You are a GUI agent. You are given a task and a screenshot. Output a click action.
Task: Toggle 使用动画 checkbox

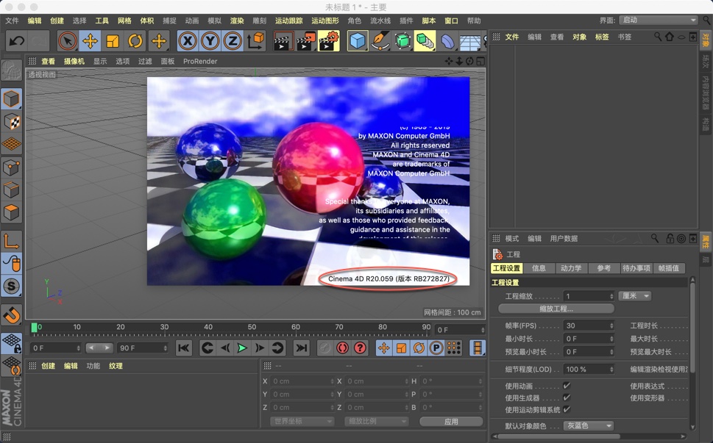click(x=567, y=386)
